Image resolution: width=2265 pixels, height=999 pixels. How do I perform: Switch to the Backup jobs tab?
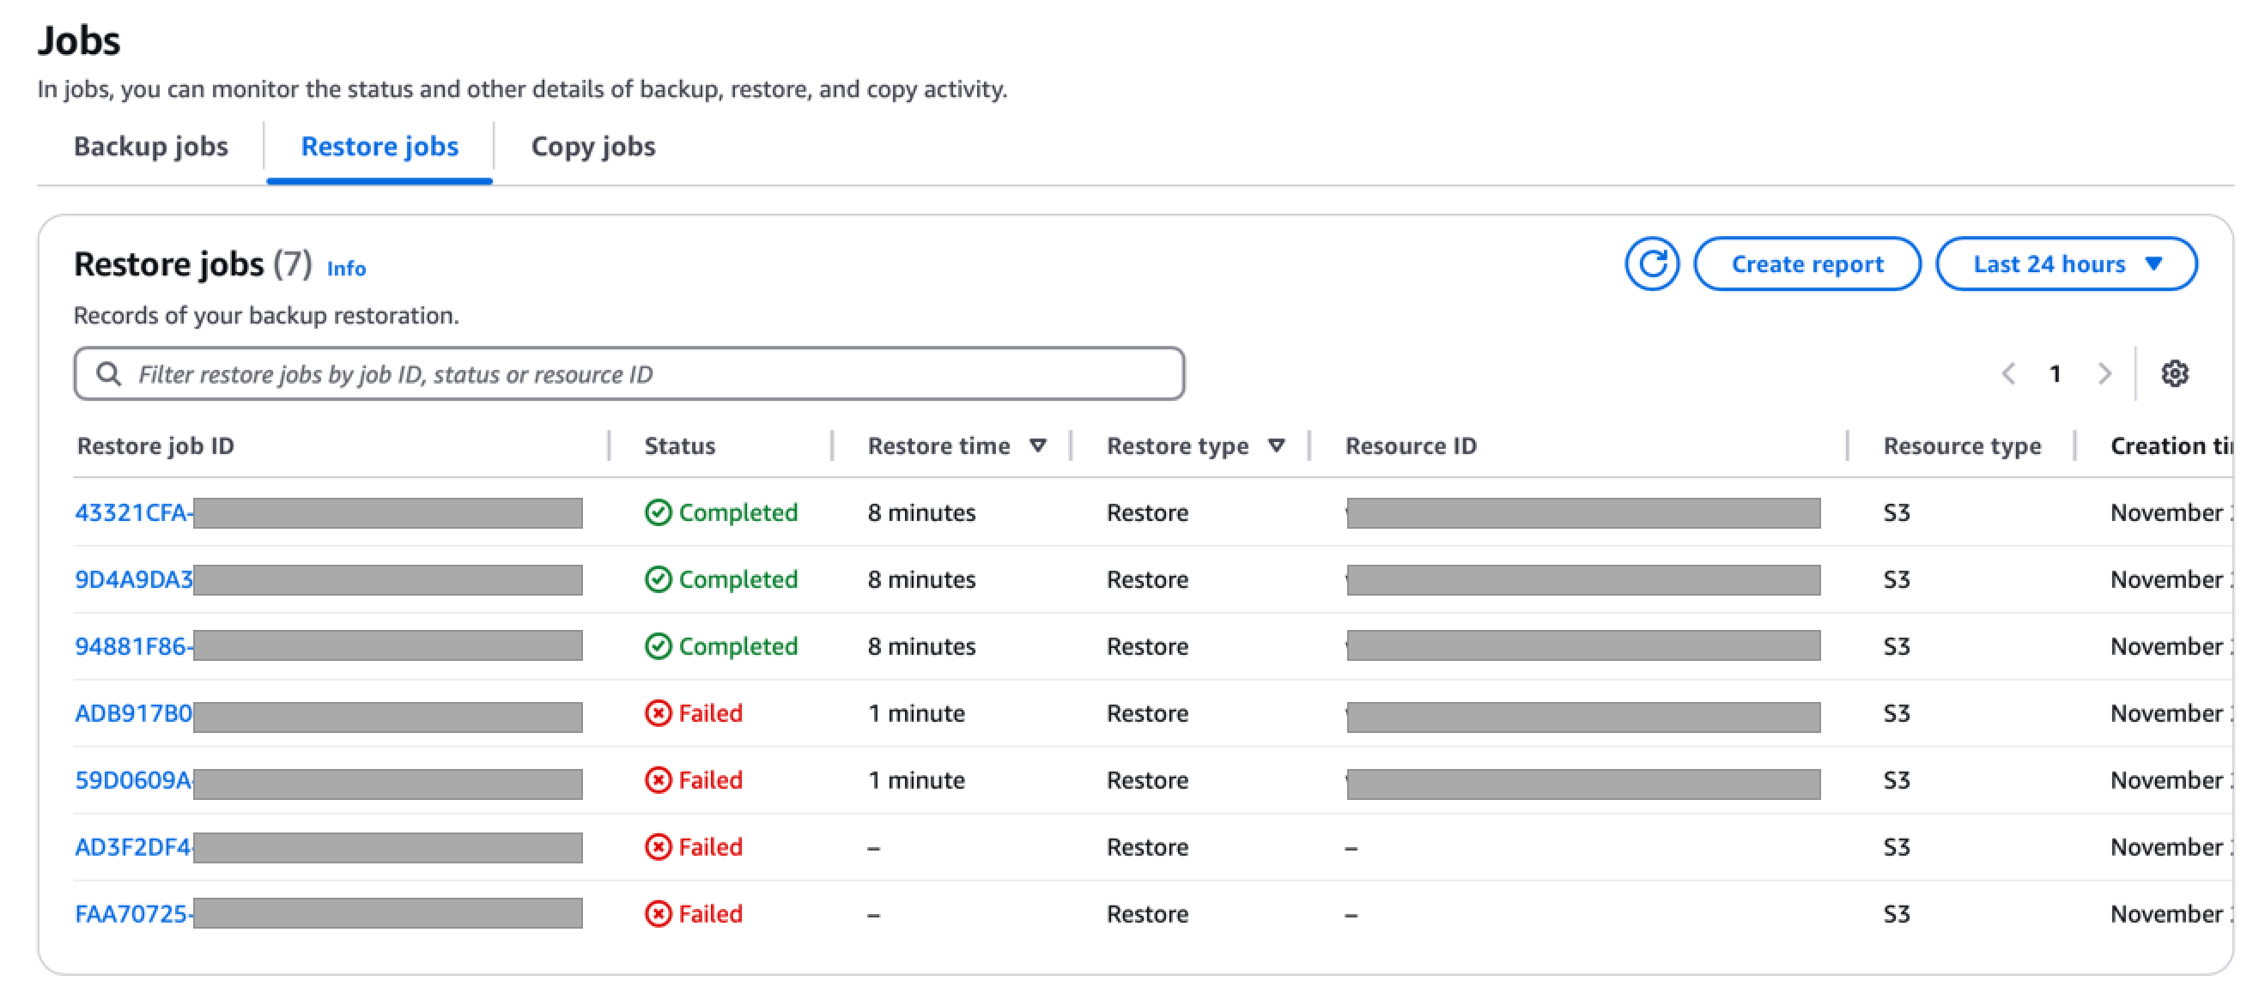pos(150,146)
